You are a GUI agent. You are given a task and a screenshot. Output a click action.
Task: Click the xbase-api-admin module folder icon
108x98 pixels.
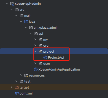pyautogui.click(x=12, y=4)
